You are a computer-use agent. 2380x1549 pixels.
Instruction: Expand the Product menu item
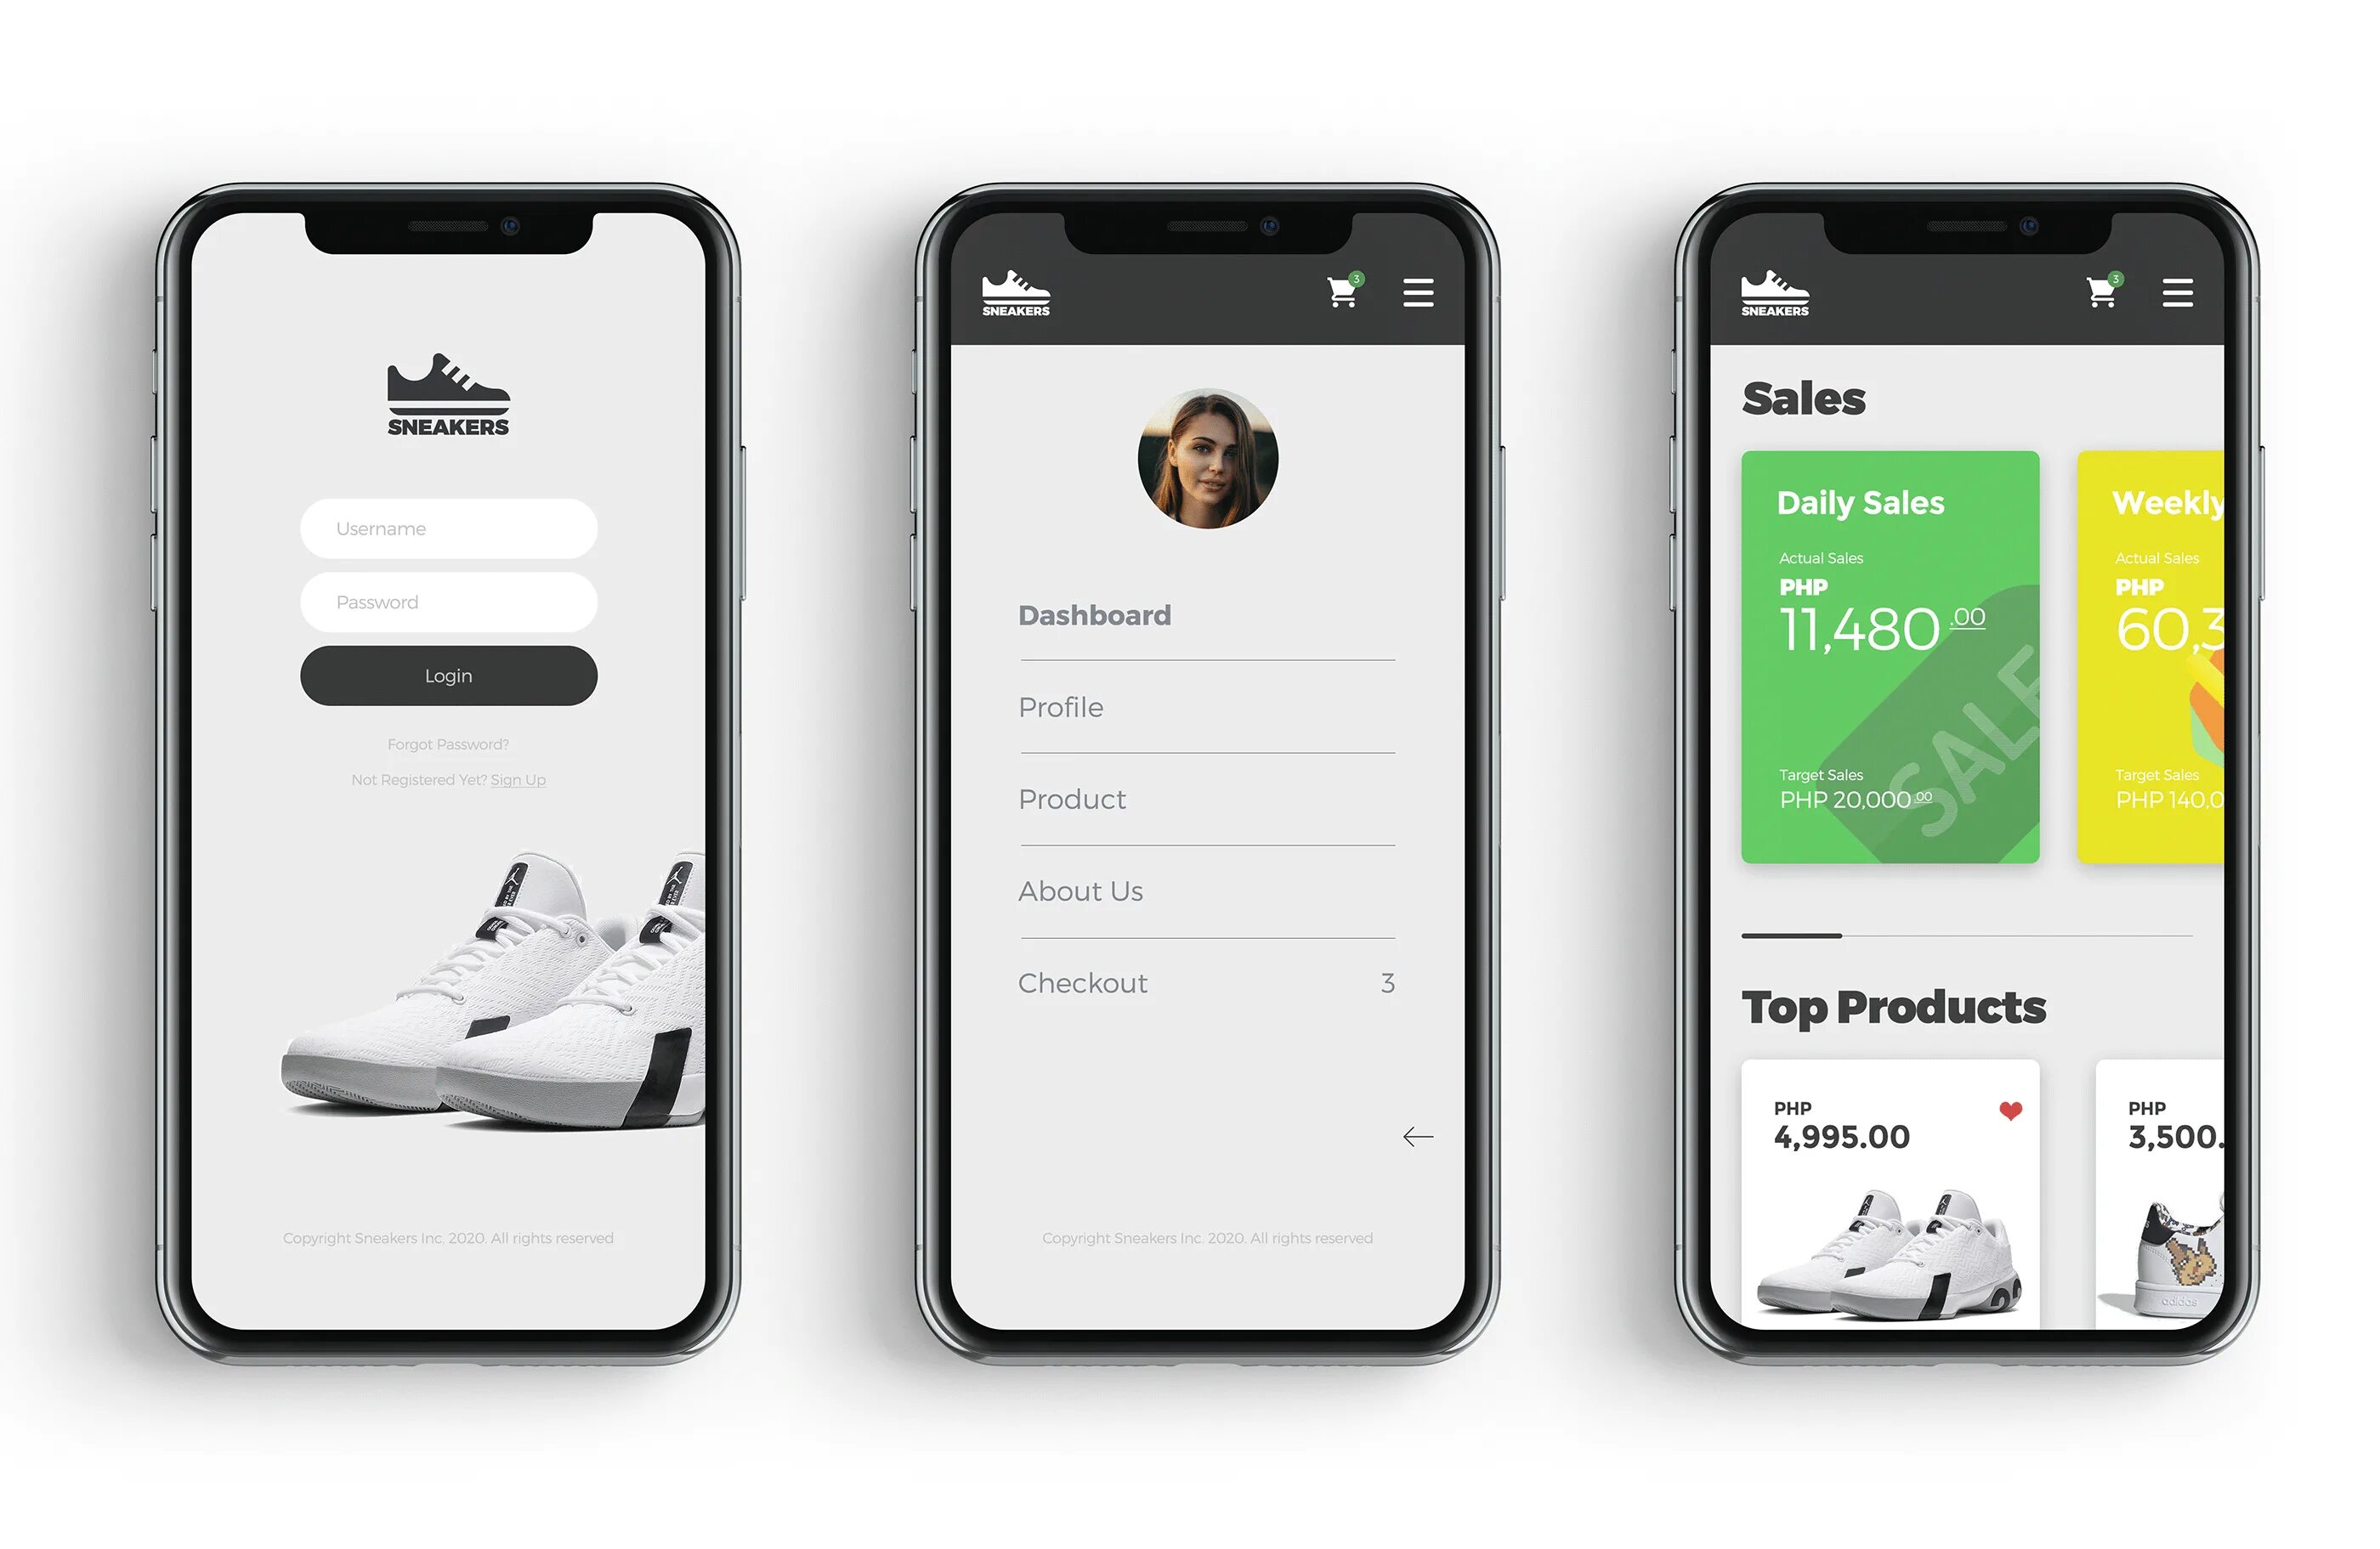click(1072, 796)
